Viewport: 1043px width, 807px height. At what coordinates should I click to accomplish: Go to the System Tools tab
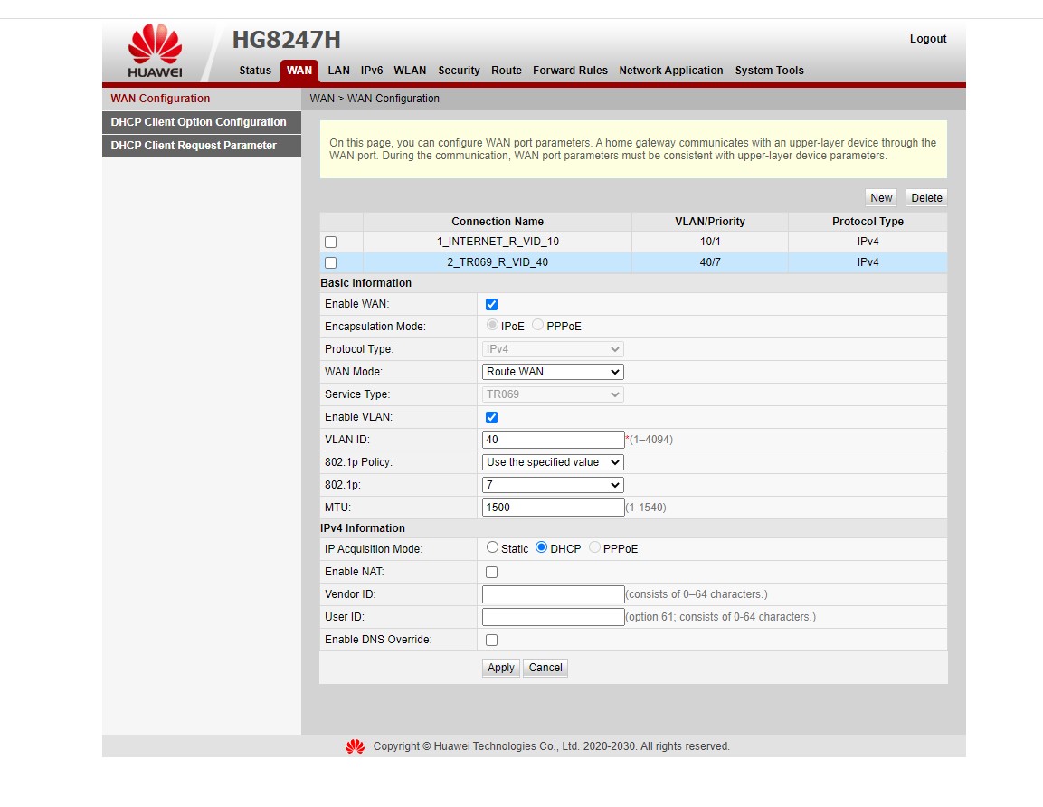click(x=770, y=71)
